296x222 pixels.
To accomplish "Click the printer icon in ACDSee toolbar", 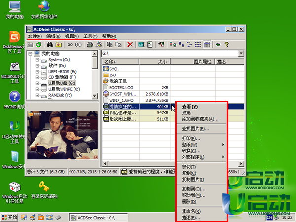I will (90, 45).
